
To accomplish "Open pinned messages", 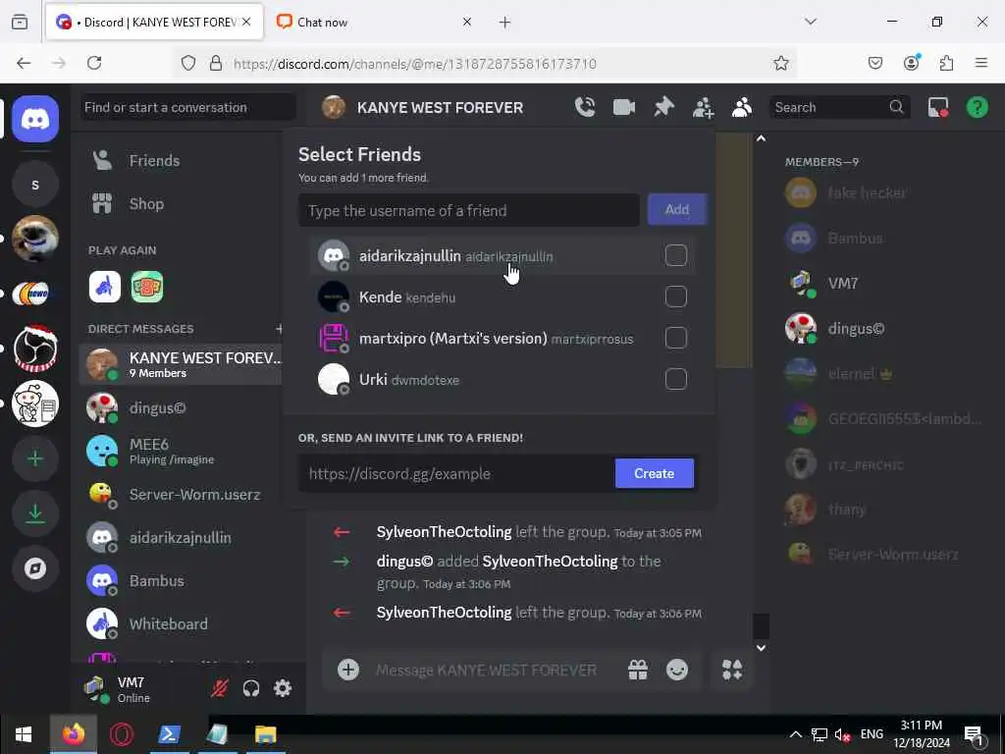I will click(663, 107).
